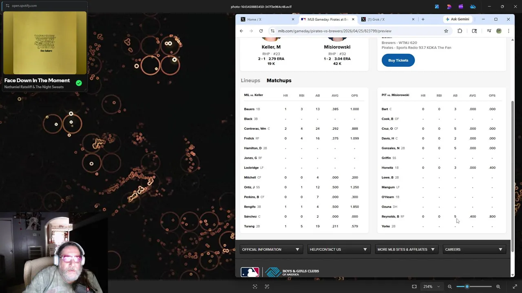Viewport: 522px width, 293px height.
Task: Go back using the browser back arrow
Action: [x=241, y=31]
